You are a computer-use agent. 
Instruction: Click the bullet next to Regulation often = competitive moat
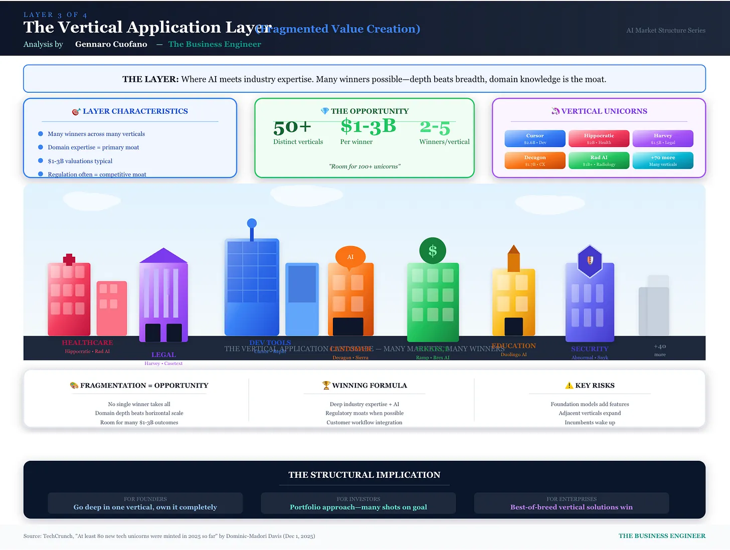41,174
